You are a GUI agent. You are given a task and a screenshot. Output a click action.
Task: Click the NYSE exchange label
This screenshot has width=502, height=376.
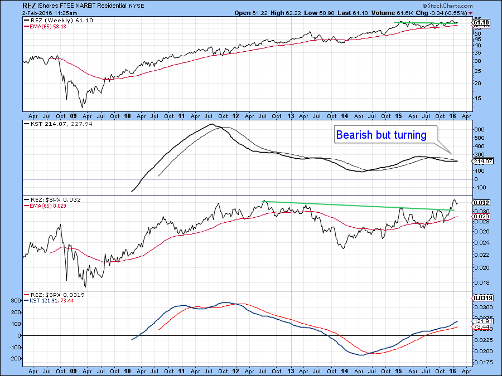[137, 6]
